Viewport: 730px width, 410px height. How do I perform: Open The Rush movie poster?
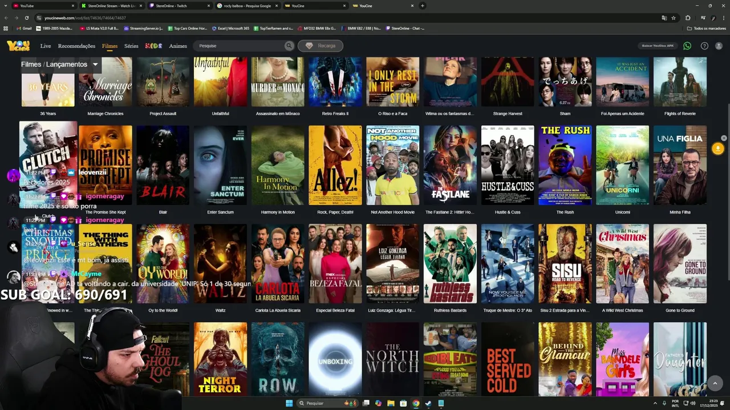pos(565,165)
